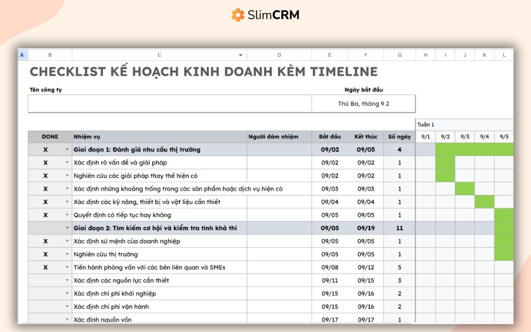Click assignee cell for Giai đoạn 1 row
The height and width of the screenshot is (332, 531).
coord(279,150)
